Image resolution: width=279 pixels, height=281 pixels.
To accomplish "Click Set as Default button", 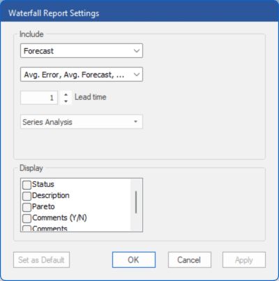I will coord(41,260).
